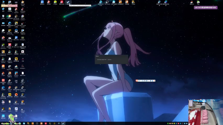Click the webcam overlay thumbnail
This screenshot has width=223, height=125.
pos(206,112)
